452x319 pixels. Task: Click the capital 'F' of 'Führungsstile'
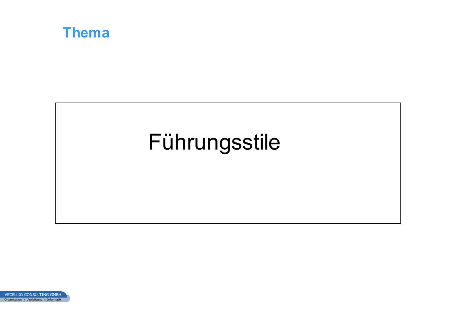155,142
